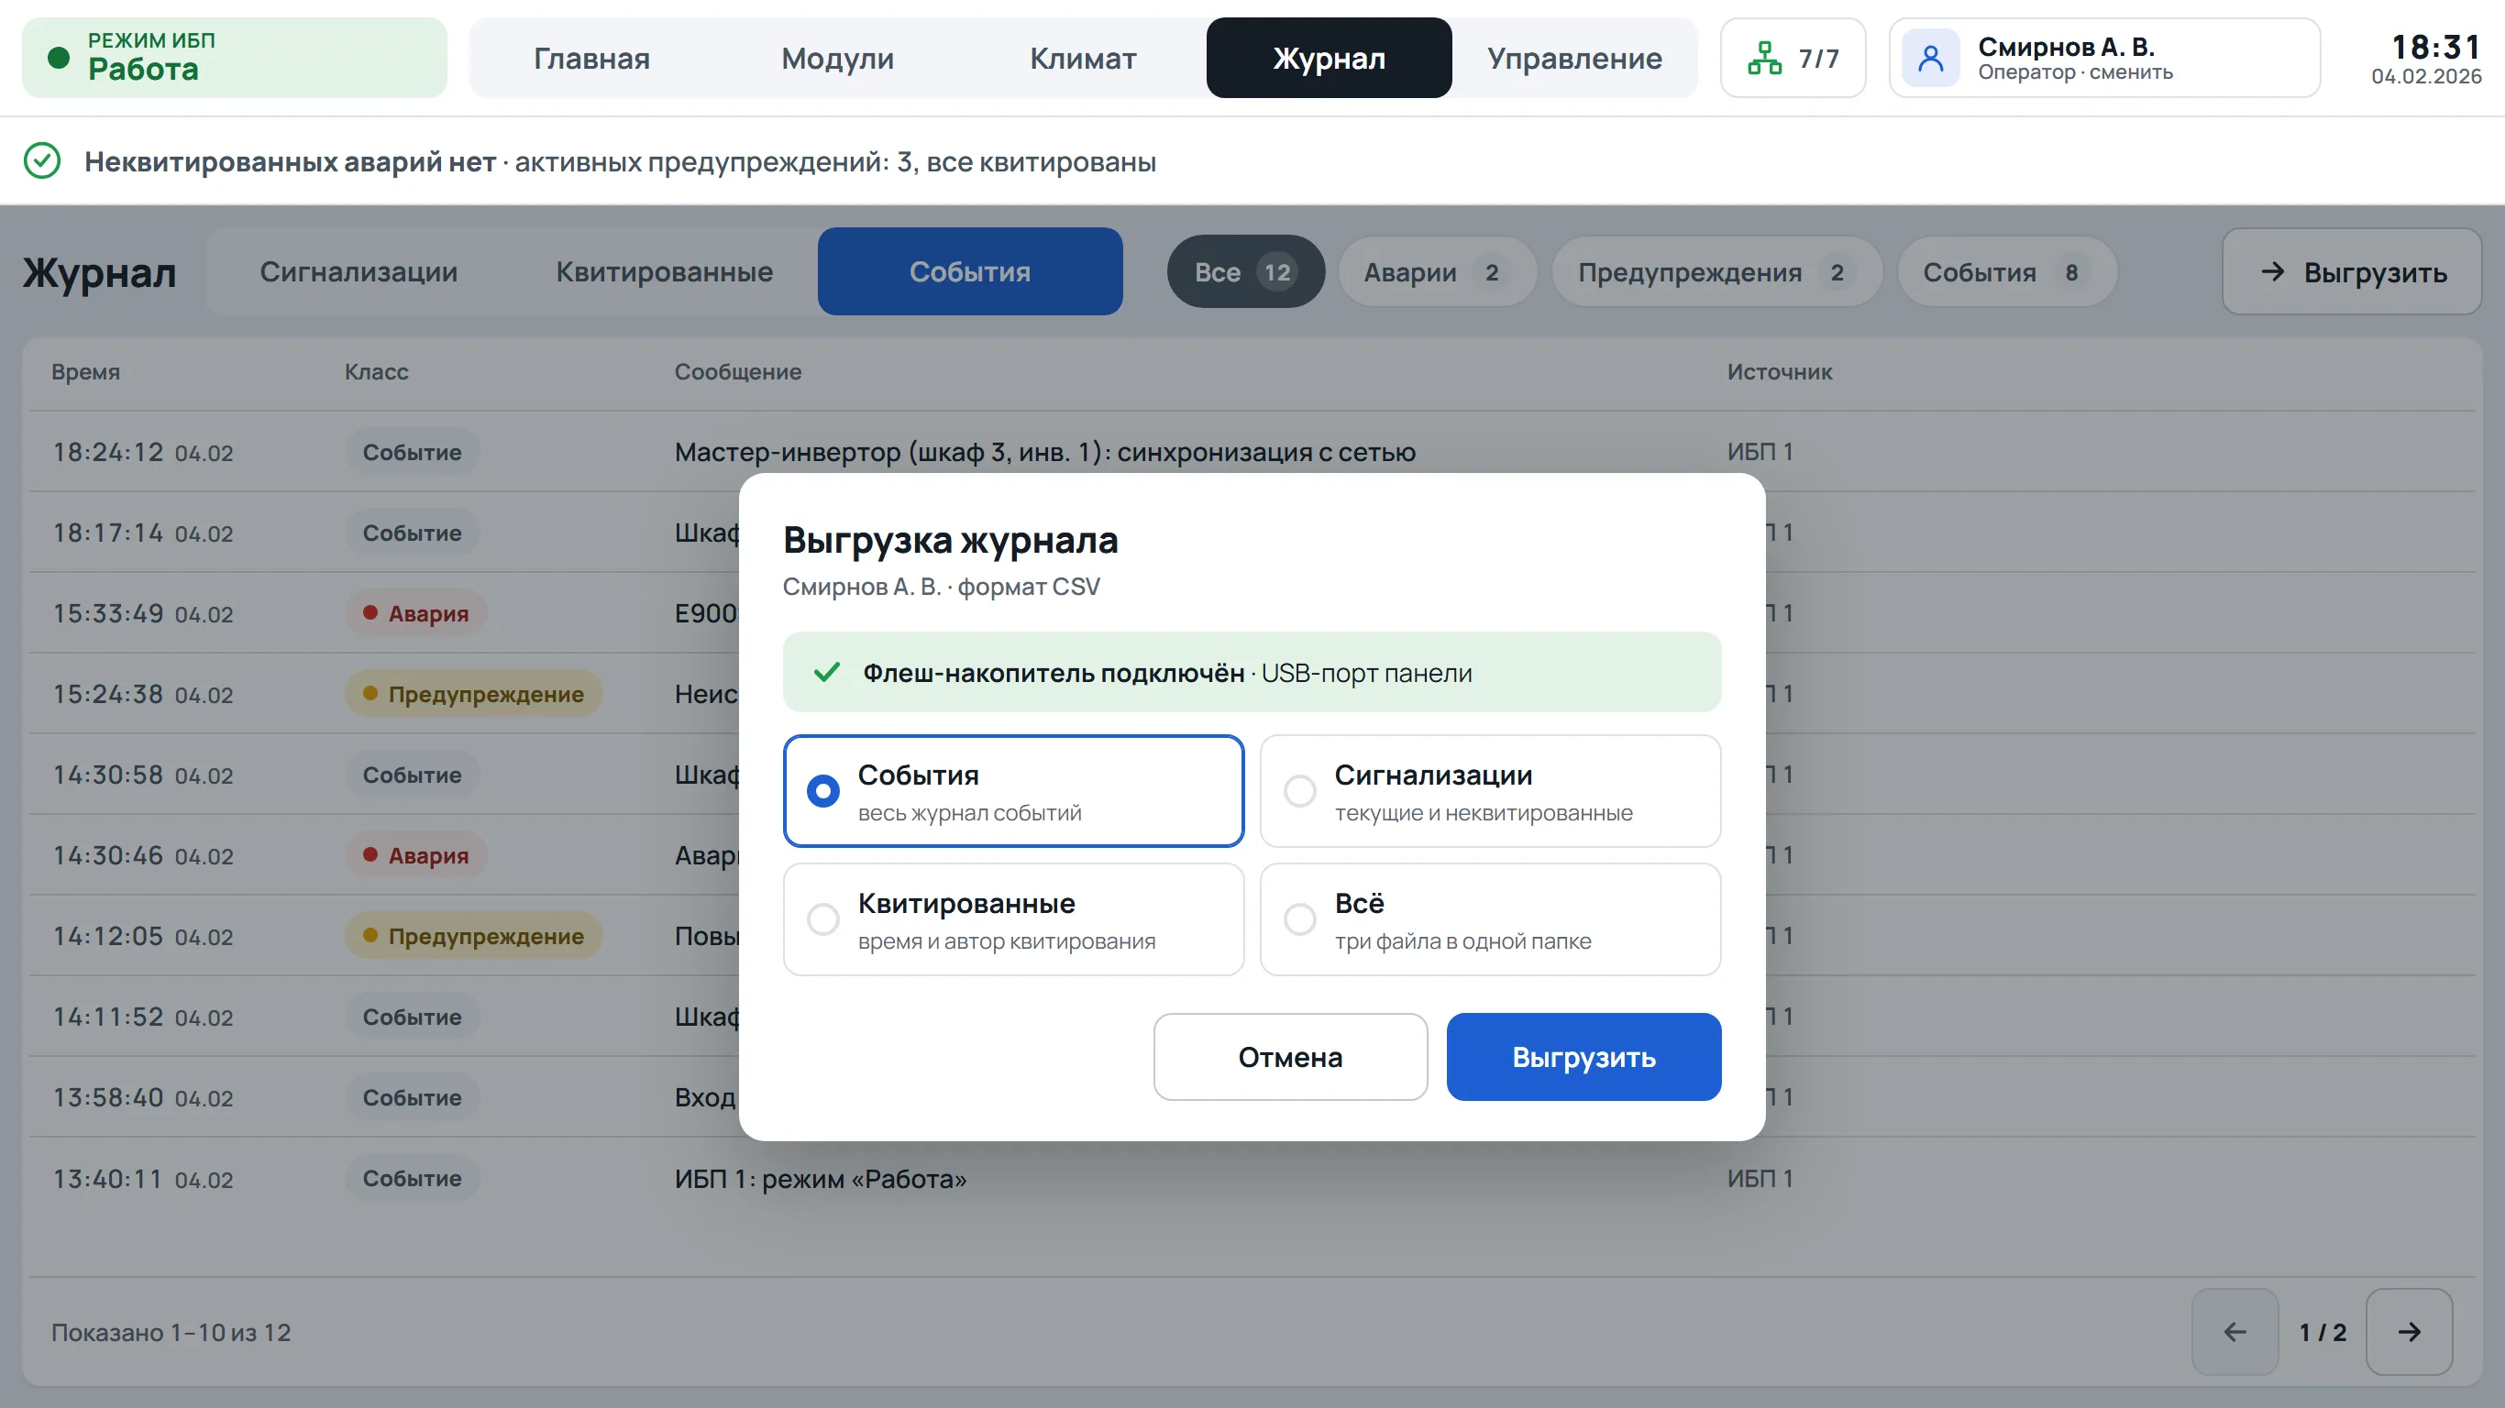Viewport: 2505px width, 1408px height.
Task: Filter by Предупреждения 2 chip
Action: click(1716, 272)
